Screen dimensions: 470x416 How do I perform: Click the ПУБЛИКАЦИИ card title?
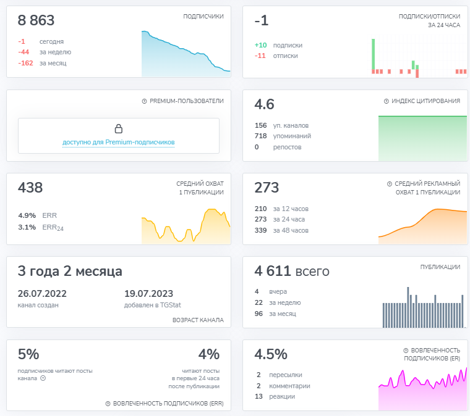[440, 267]
